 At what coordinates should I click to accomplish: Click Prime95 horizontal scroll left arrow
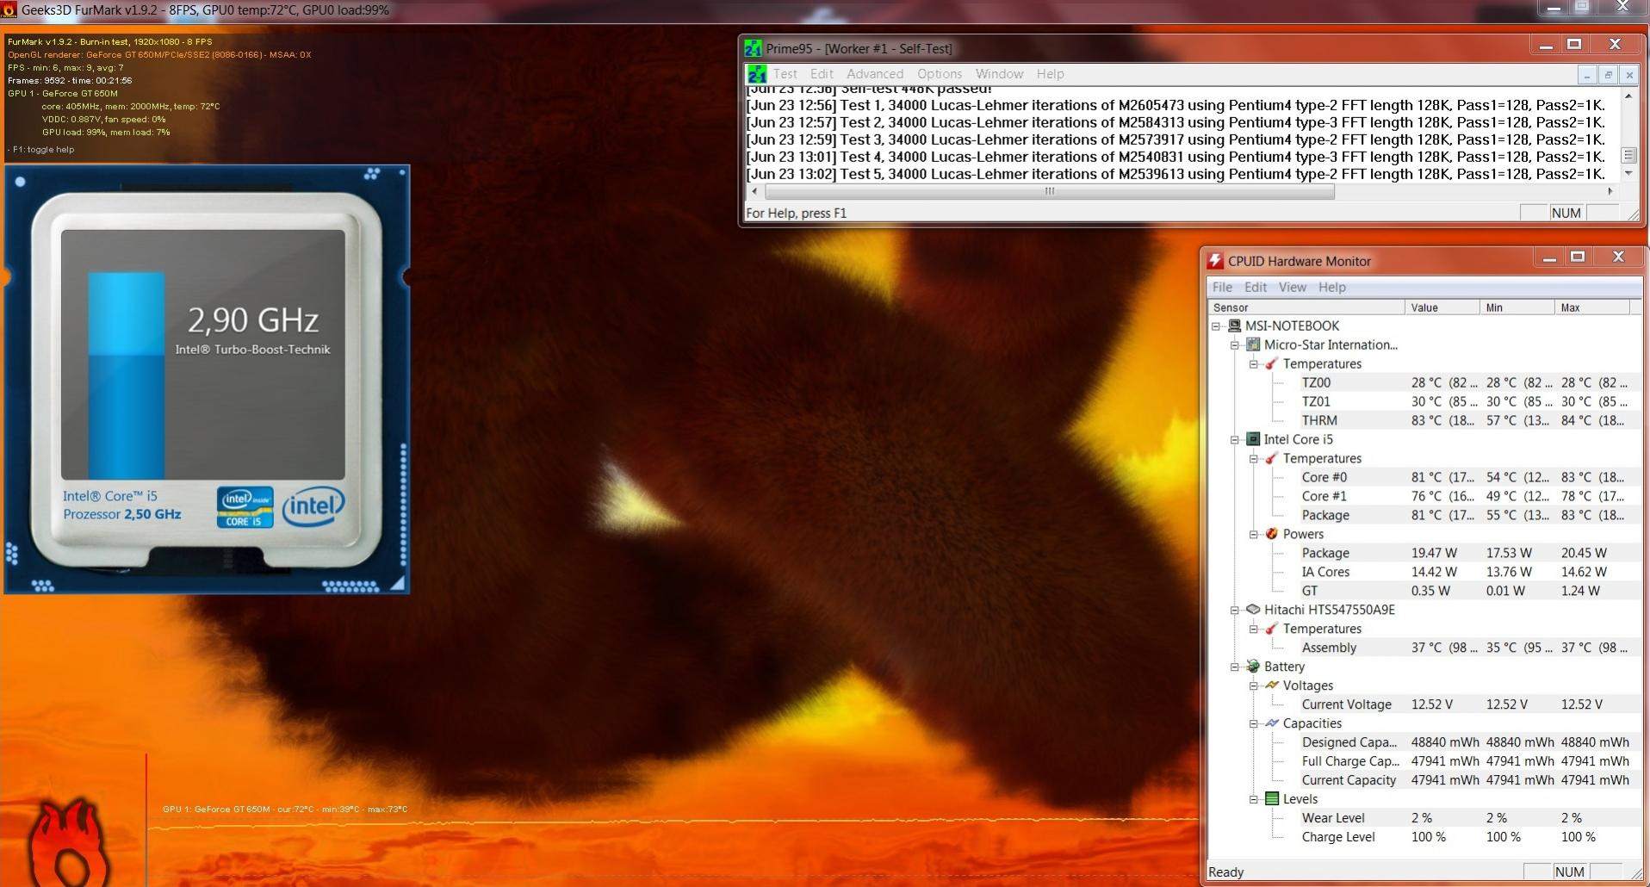755,191
